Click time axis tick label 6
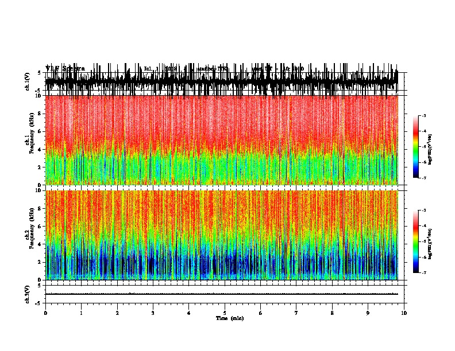455x351 pixels. [x=261, y=313]
